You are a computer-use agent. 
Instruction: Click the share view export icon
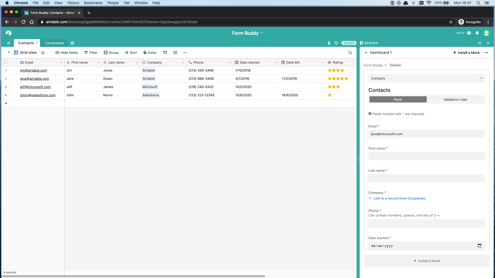[x=175, y=53]
